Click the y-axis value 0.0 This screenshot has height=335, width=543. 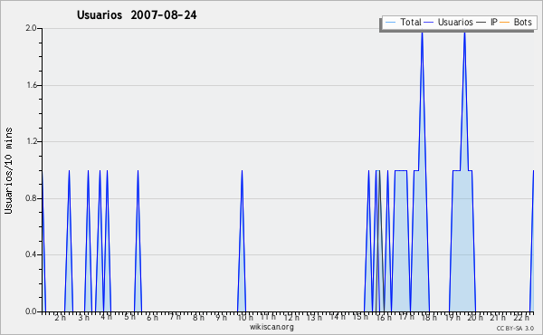click(x=31, y=311)
